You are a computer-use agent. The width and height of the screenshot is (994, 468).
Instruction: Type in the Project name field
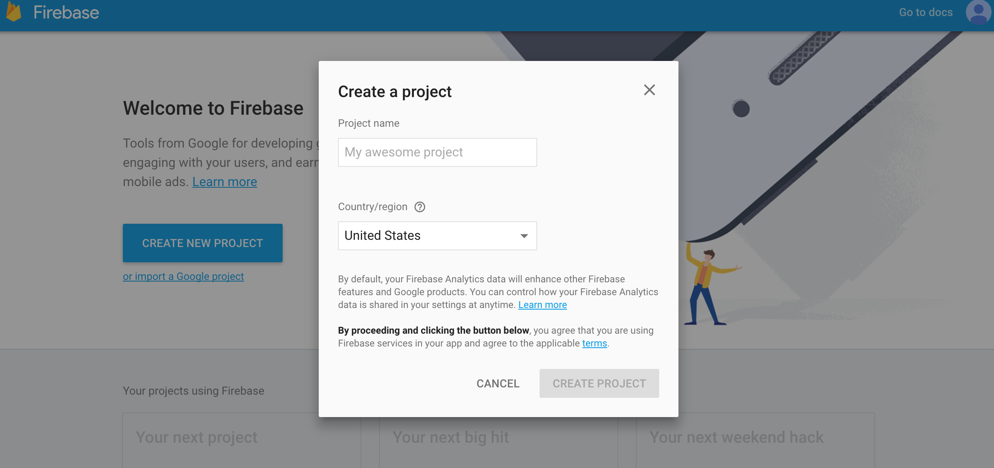click(437, 152)
